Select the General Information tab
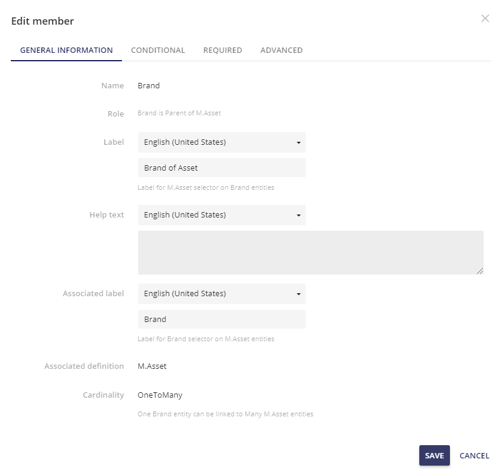The image size is (501, 471). click(x=66, y=50)
